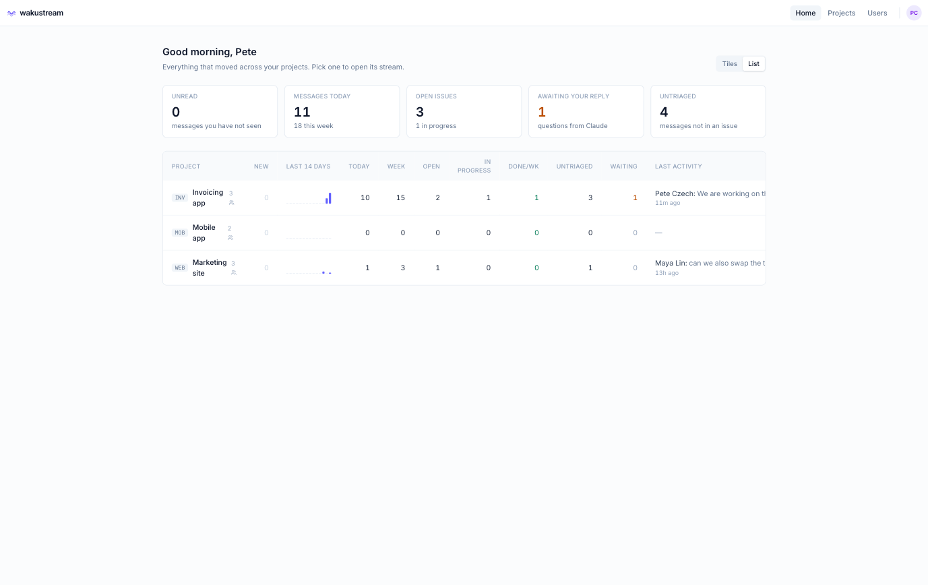Click the Marketing site 14-day sparkline

point(309,270)
